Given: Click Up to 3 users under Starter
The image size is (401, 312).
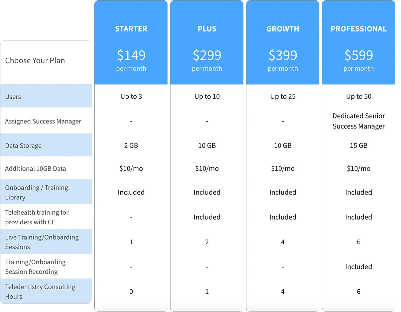Looking at the screenshot, I should pyautogui.click(x=131, y=96).
